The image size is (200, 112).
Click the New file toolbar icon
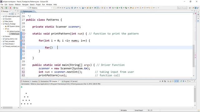[x=58, y=8]
